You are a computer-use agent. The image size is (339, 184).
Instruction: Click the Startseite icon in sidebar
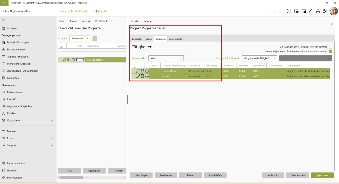[3, 29]
